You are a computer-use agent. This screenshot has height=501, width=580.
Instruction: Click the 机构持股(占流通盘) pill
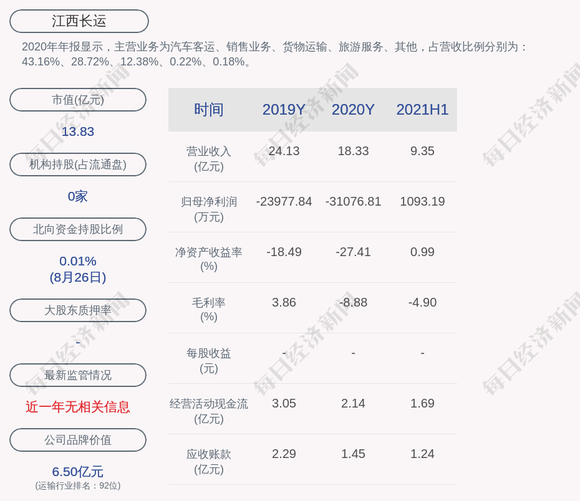point(78,165)
